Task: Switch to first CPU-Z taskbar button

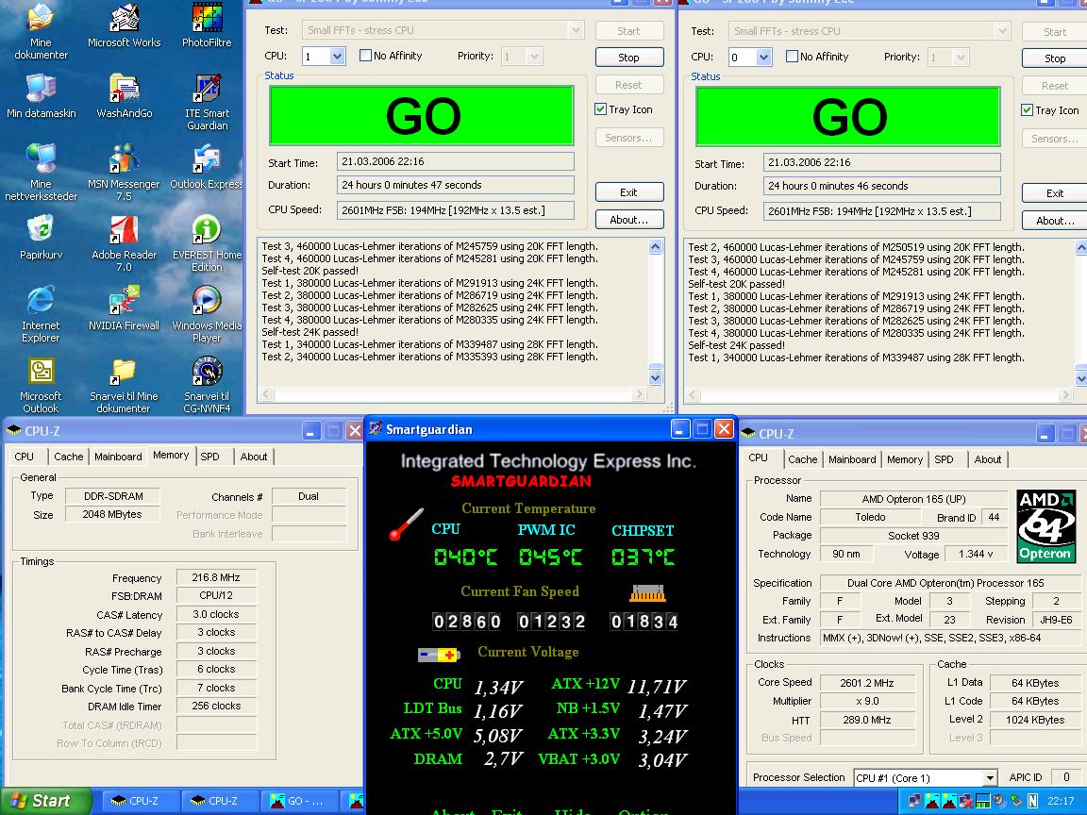Action: pos(142,801)
